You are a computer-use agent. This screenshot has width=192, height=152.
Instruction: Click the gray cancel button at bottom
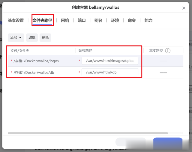click(x=130, y=142)
